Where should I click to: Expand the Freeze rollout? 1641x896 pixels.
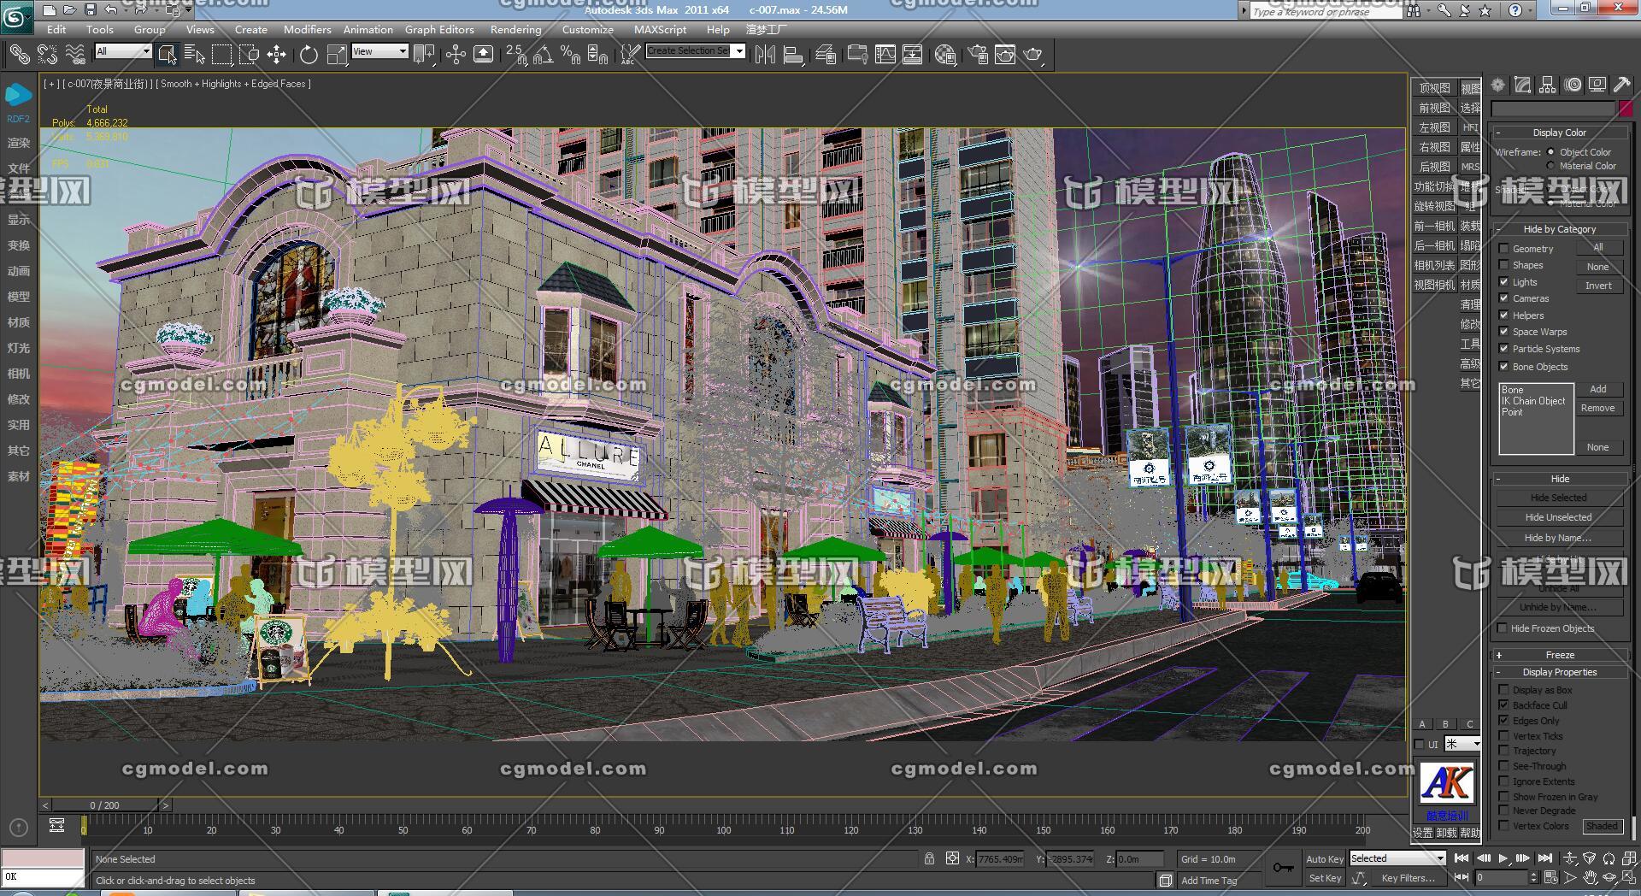pos(1559,655)
